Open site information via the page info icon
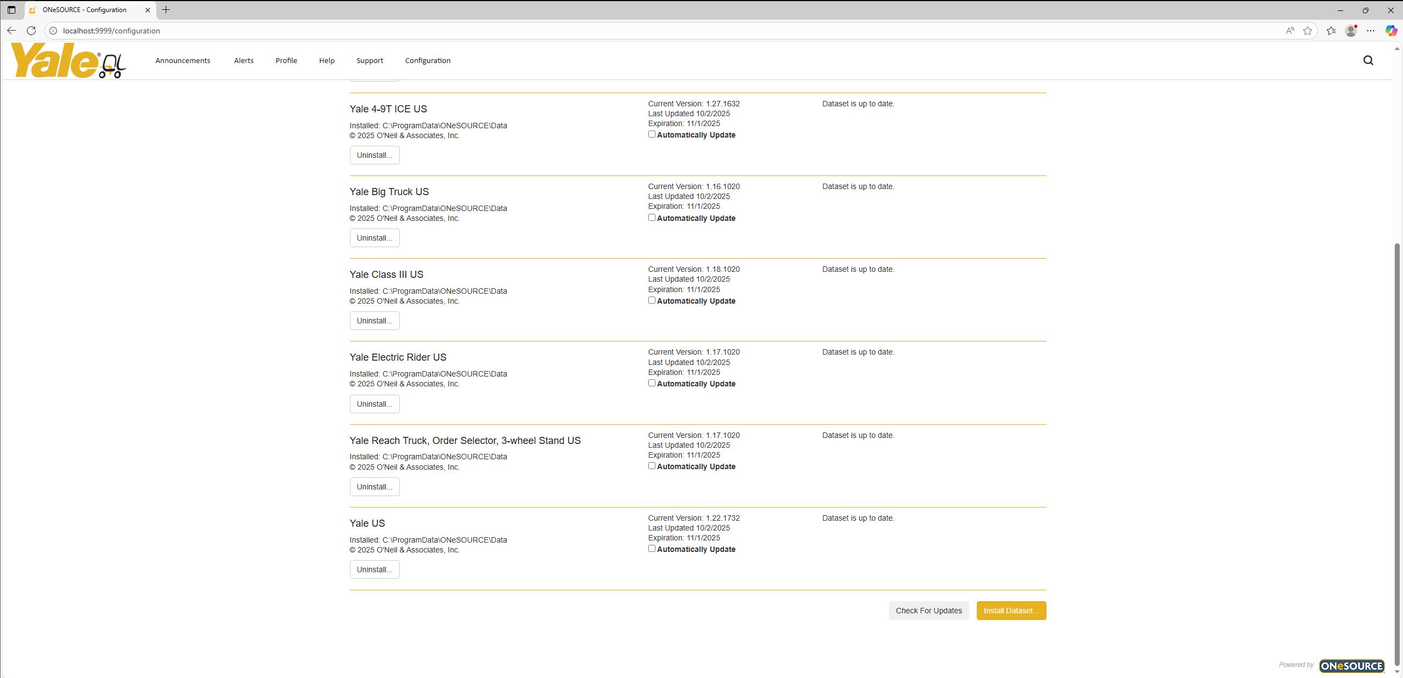This screenshot has width=1403, height=678. [53, 31]
